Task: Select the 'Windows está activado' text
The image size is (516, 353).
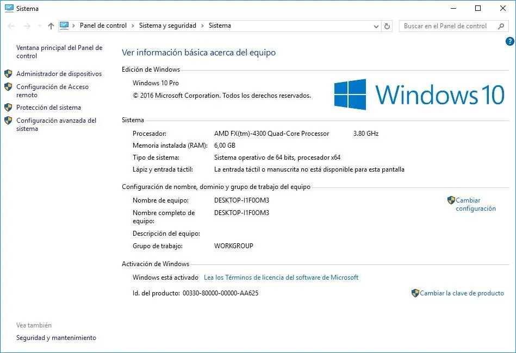Action: (165, 278)
